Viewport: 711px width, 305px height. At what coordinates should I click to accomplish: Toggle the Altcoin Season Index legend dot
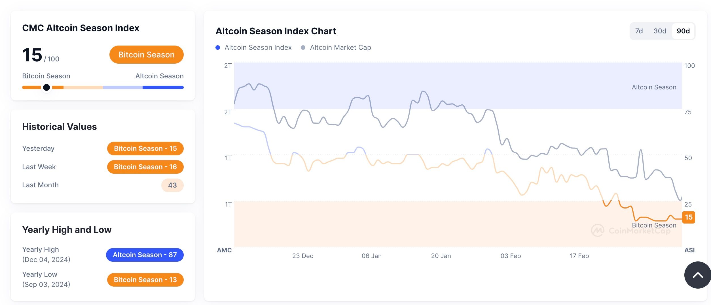(218, 48)
